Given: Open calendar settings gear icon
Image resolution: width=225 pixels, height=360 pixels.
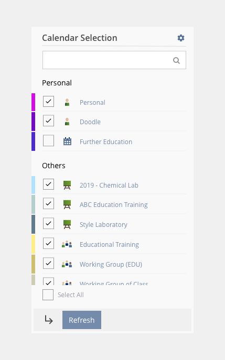Looking at the screenshot, I should pos(181,38).
